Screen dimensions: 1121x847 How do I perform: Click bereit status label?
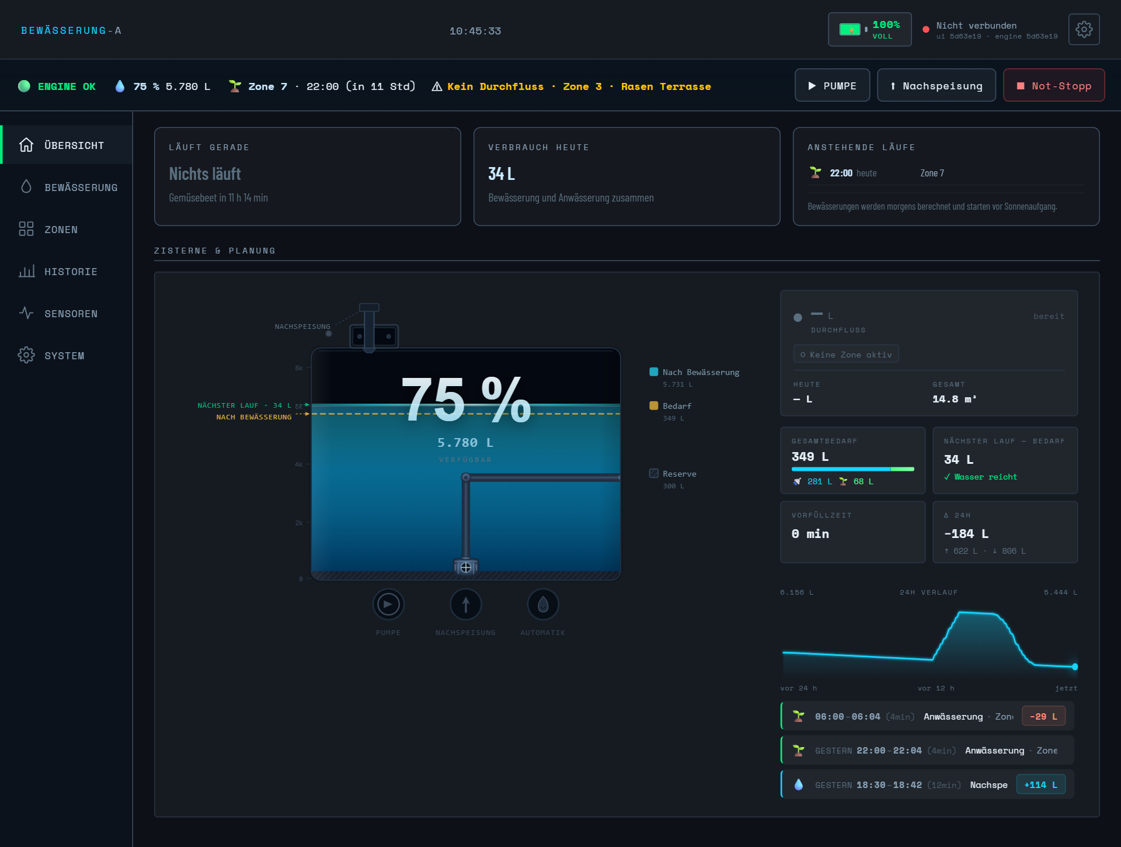coord(1049,317)
